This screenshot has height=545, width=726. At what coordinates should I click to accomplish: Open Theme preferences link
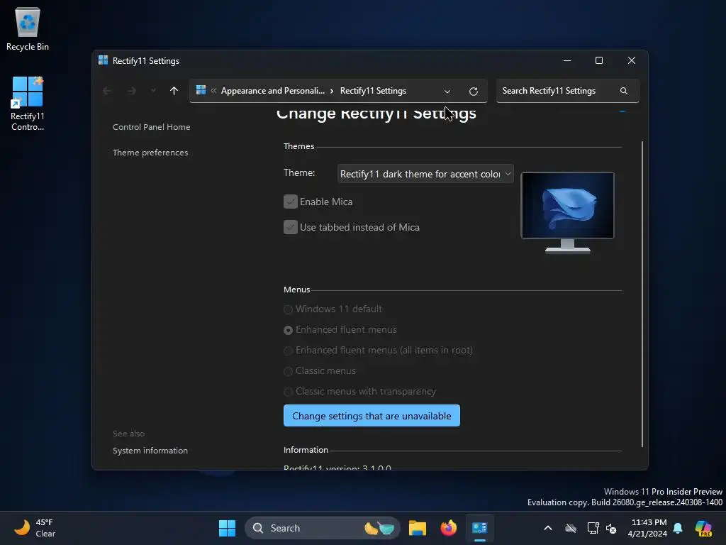click(x=150, y=153)
